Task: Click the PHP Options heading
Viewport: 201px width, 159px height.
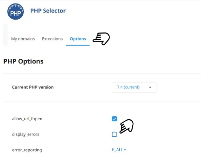Action: point(23,61)
